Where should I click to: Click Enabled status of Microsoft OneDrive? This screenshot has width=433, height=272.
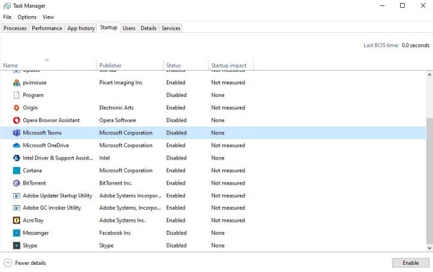point(175,145)
